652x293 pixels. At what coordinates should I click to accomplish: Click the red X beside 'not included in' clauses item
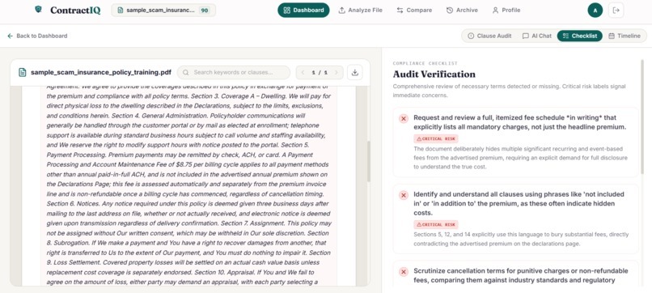pyautogui.click(x=404, y=195)
